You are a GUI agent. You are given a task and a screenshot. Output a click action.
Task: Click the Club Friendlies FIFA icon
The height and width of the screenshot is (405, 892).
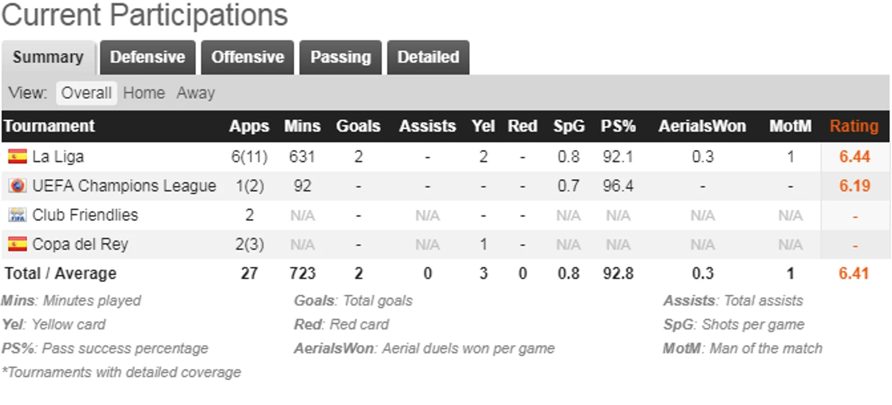pos(17,215)
